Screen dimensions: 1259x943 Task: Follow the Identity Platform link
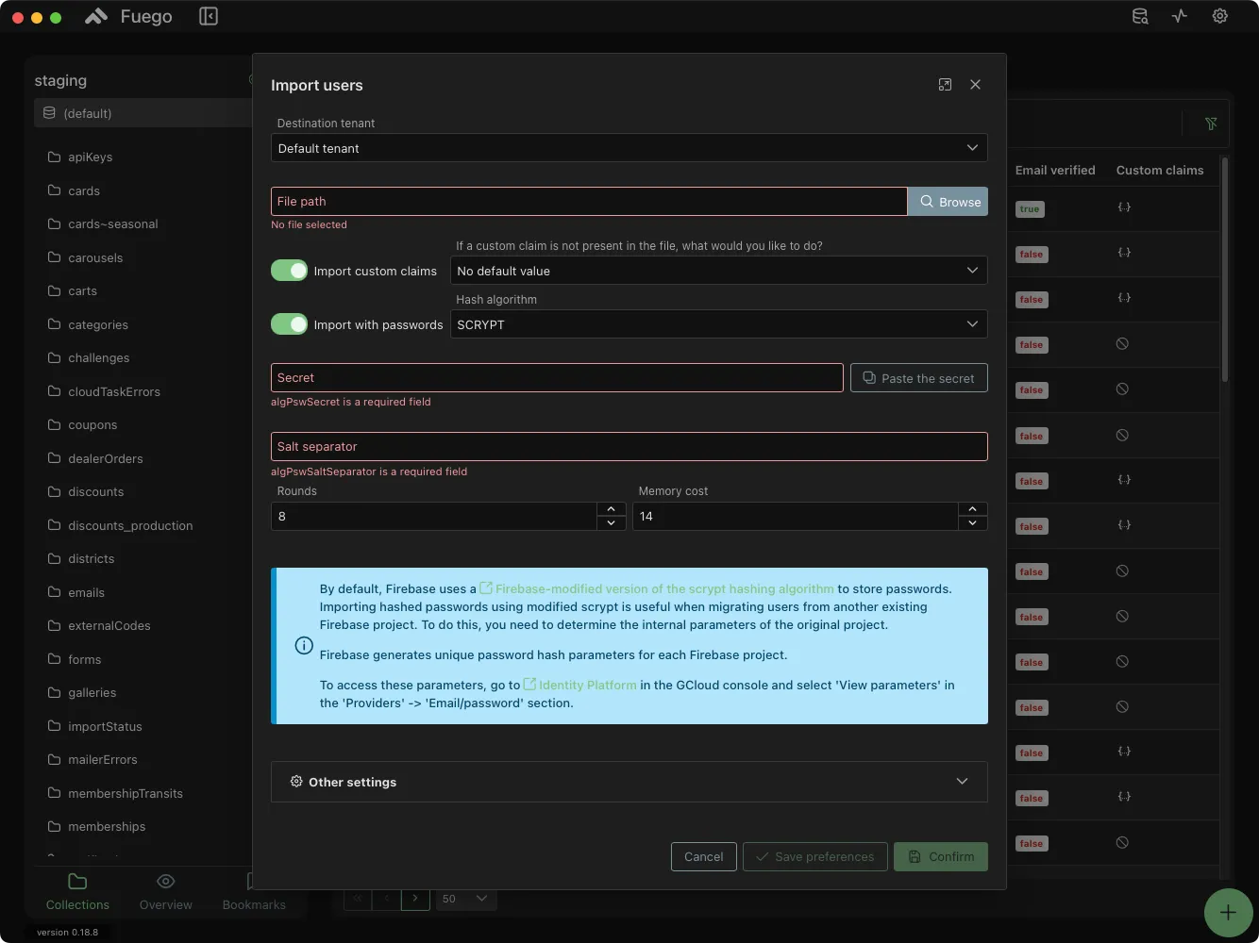(x=586, y=685)
